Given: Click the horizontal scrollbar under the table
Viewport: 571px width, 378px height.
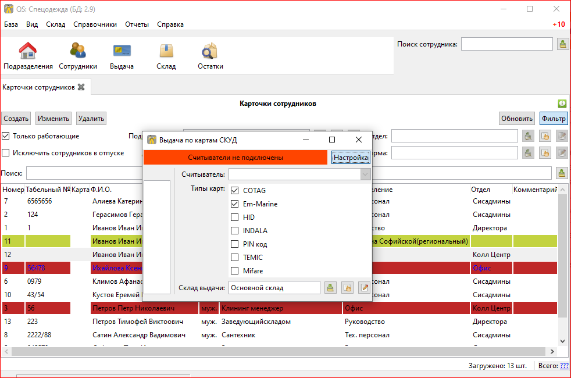Looking at the screenshot, I should pos(279,351).
